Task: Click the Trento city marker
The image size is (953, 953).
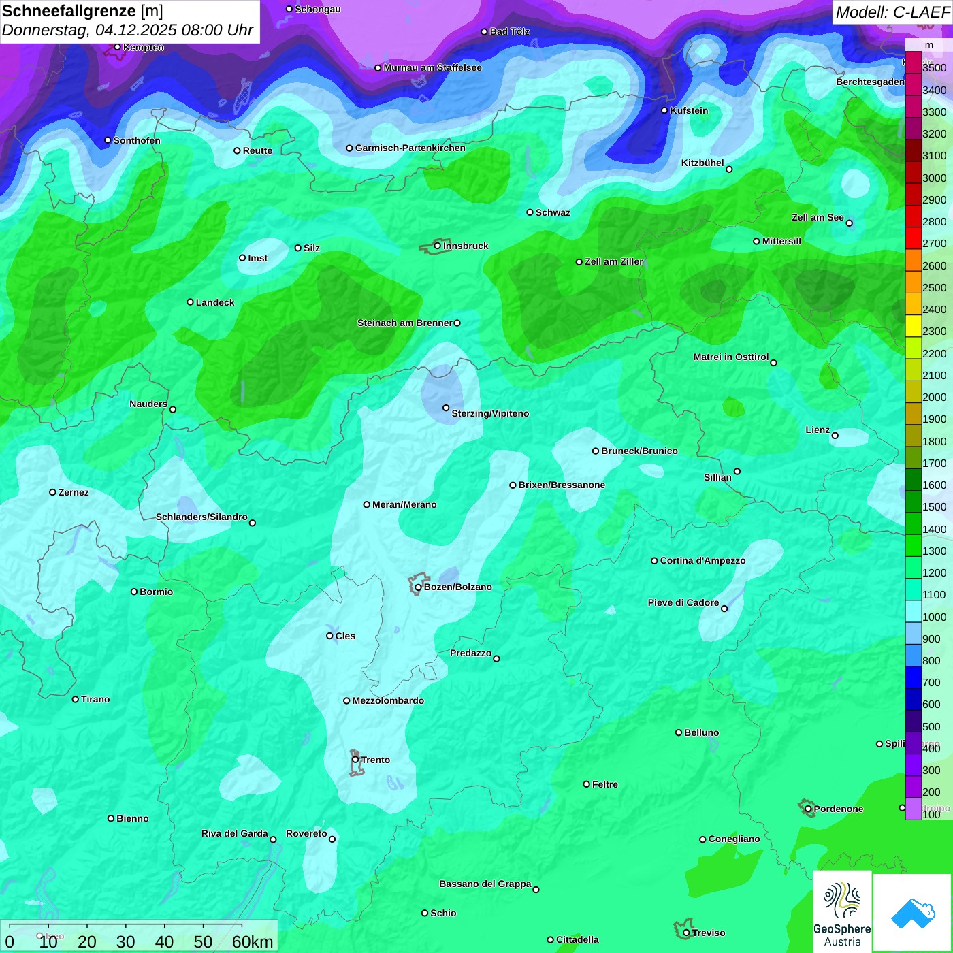Action: [355, 760]
